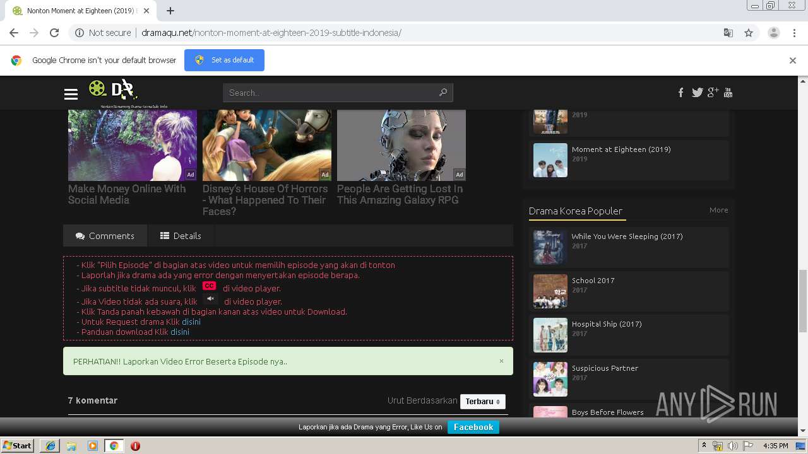Click the DramaQu site logo
This screenshot has height=454, width=808.
(114, 90)
